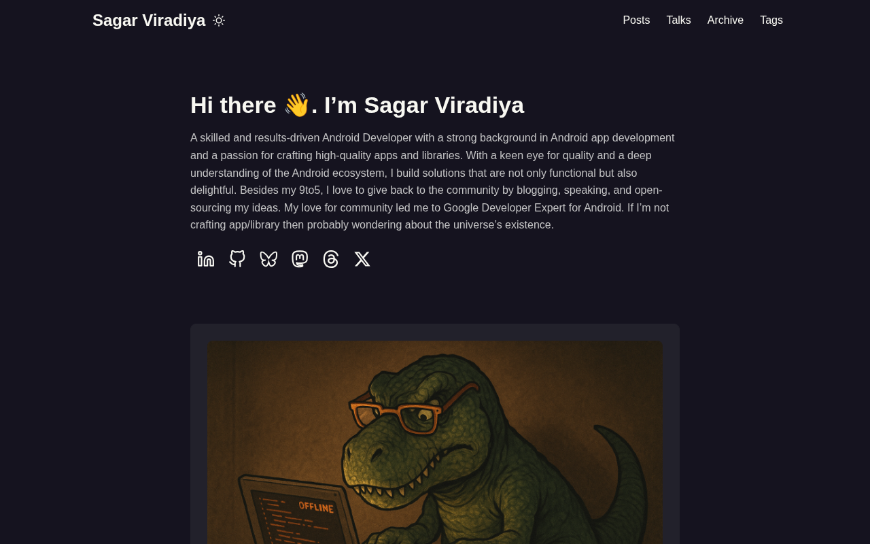Click the dark post card border area
The height and width of the screenshot is (544, 870).
click(198, 435)
